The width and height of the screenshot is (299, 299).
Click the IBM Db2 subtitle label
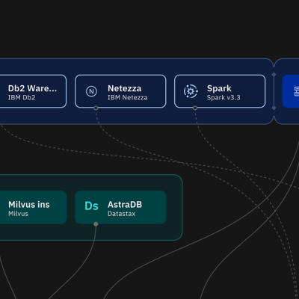(x=22, y=97)
